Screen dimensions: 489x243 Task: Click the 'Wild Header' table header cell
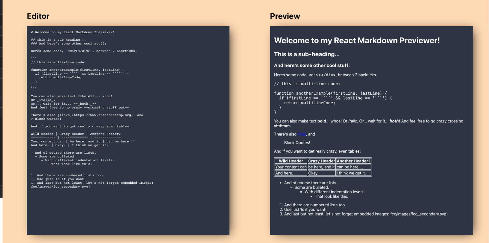pos(291,161)
